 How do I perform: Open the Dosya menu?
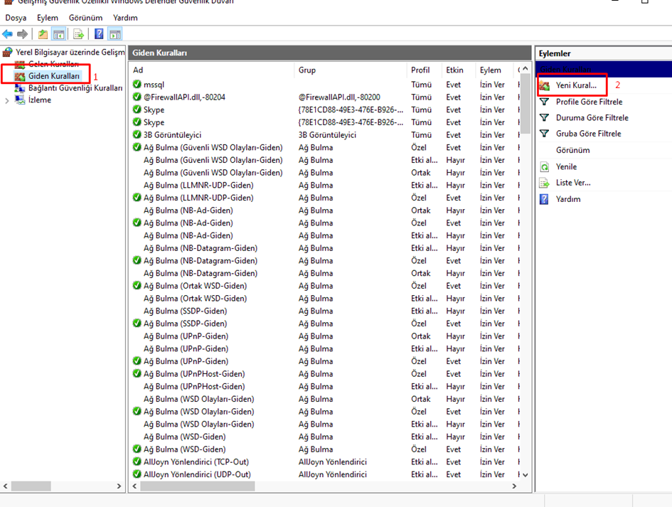16,18
